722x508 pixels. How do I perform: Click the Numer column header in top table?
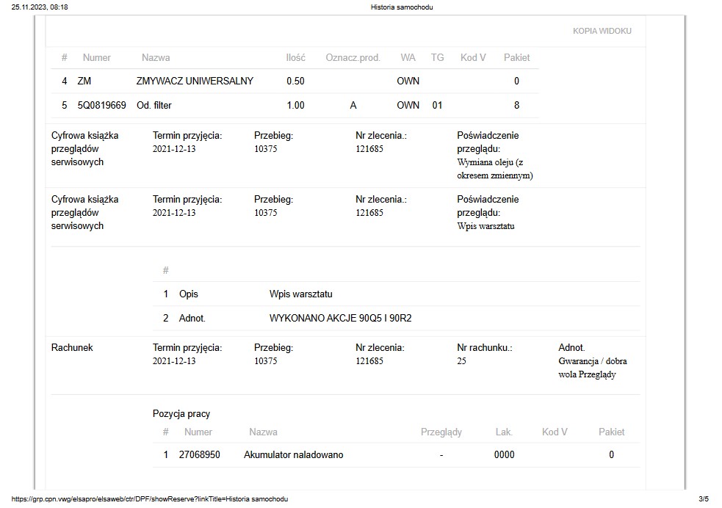(x=97, y=57)
